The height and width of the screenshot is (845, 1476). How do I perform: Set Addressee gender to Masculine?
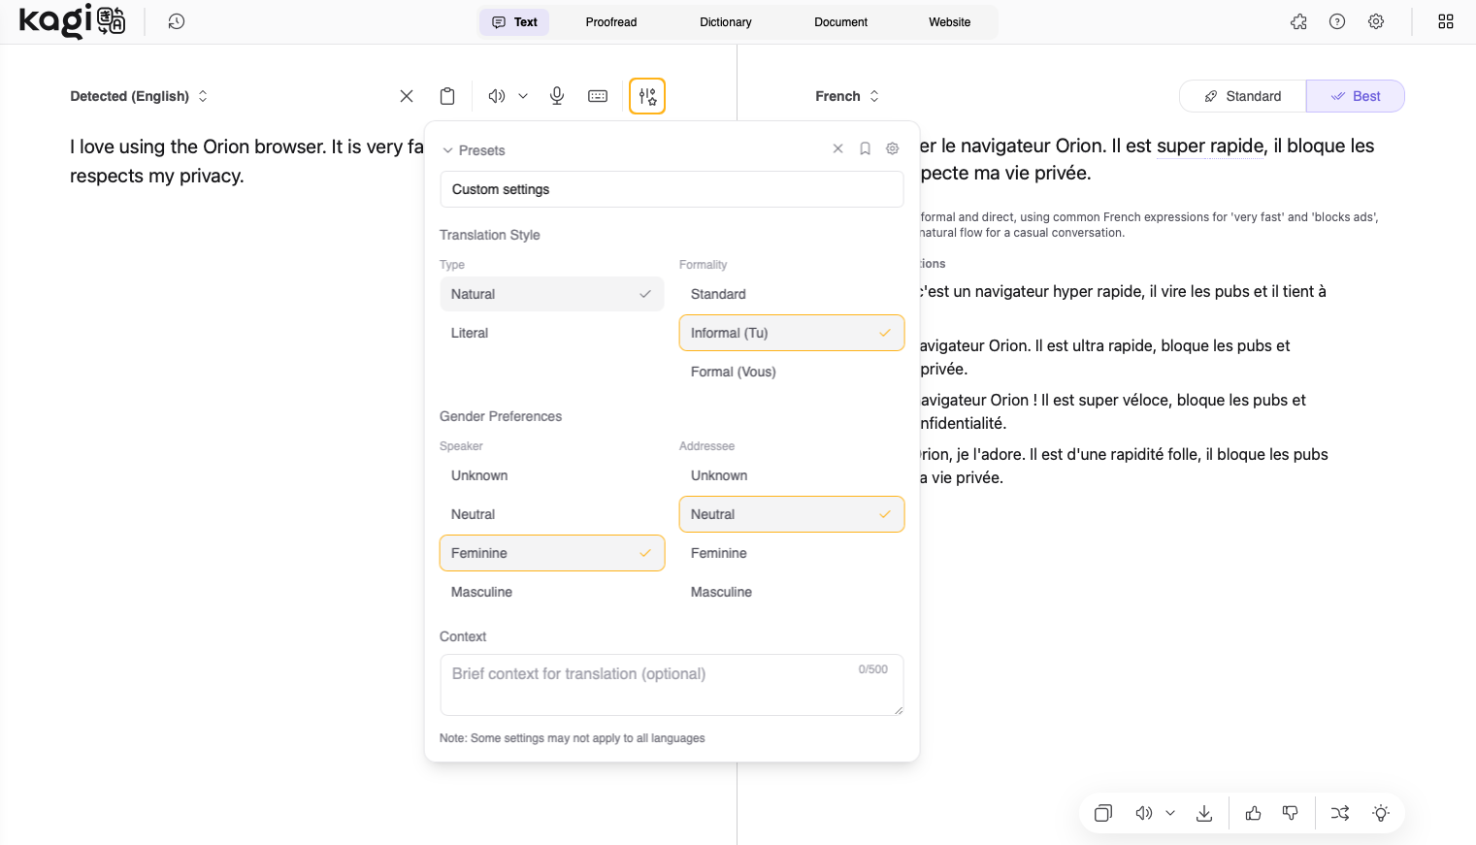[x=792, y=592]
